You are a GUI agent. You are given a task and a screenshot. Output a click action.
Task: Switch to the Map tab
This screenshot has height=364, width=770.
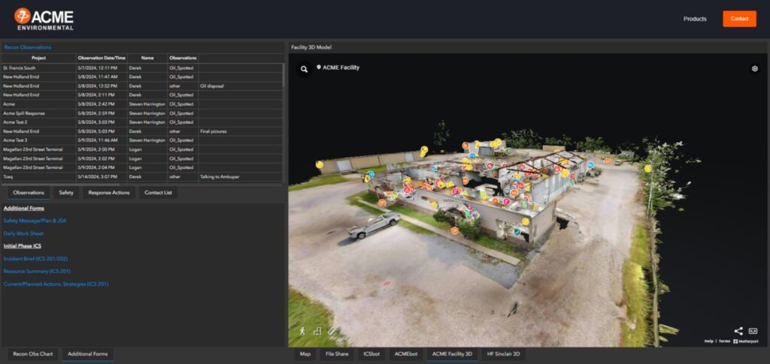305,353
